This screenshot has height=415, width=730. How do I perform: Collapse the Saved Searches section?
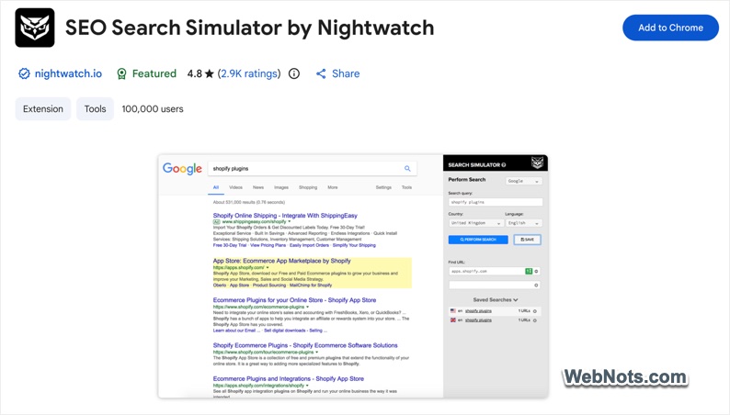(x=496, y=299)
